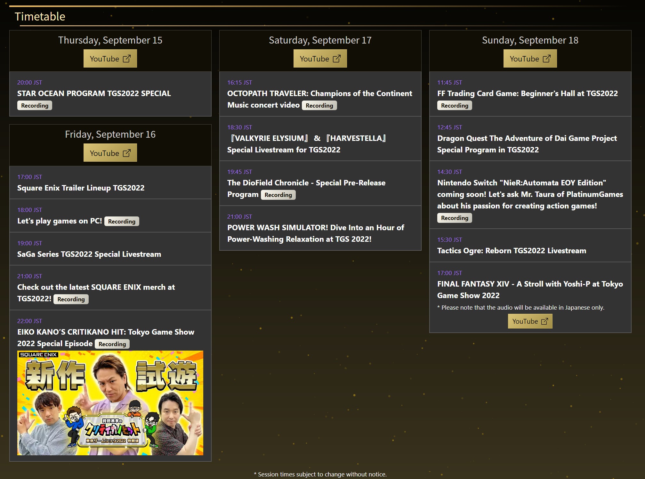645x479 pixels.
Task: Click external-link icon on Final Fantasy XIV YouTube button
Action: pyautogui.click(x=544, y=321)
